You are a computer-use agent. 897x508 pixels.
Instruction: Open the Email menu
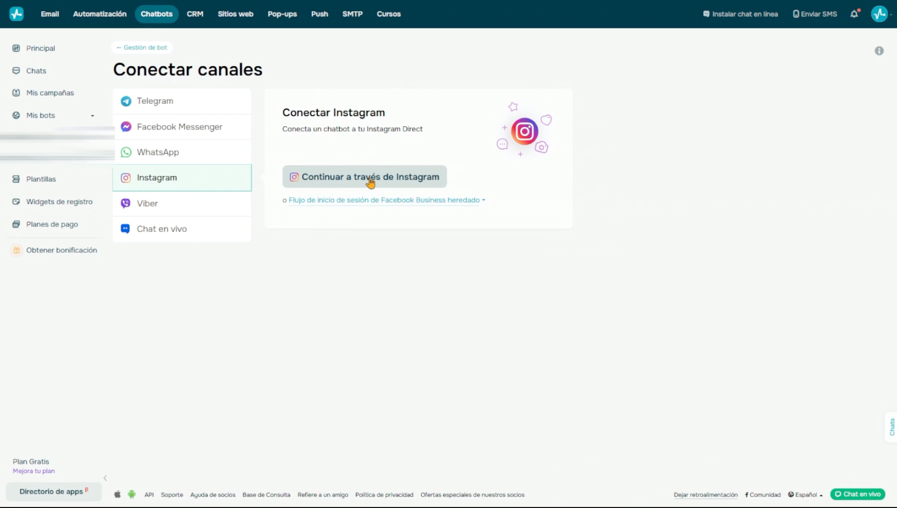click(50, 14)
